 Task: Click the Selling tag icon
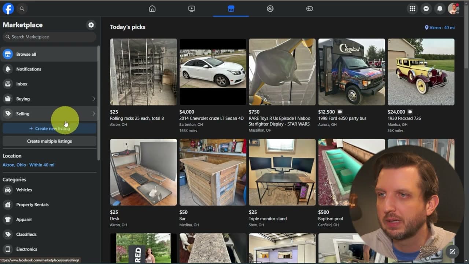[x=8, y=114]
